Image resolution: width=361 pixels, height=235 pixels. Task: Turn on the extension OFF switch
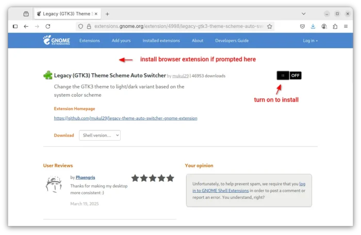pos(289,75)
